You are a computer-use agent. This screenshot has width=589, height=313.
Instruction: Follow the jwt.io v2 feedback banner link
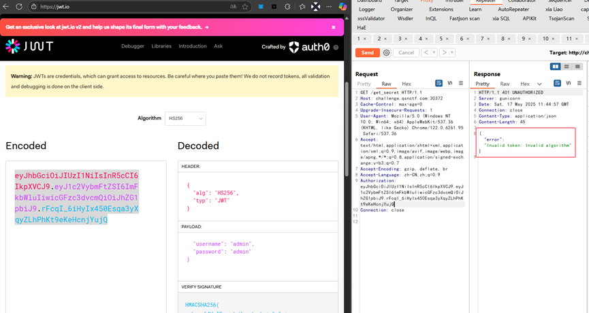(107, 27)
